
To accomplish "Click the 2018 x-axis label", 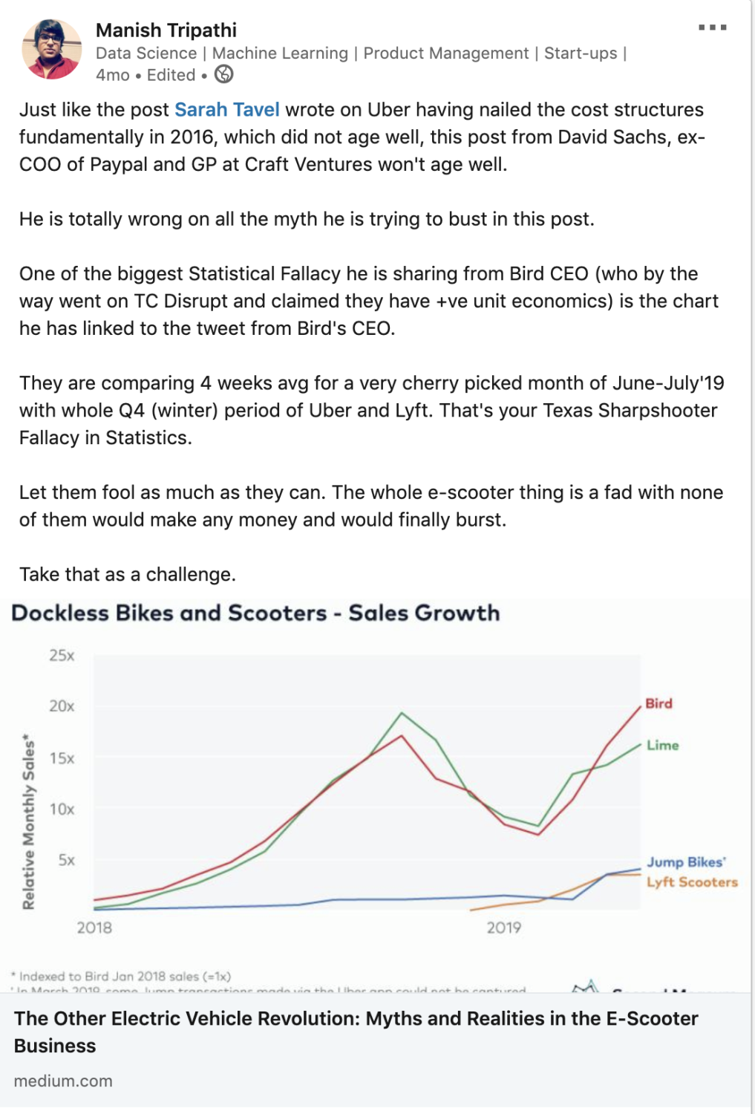I will click(94, 928).
